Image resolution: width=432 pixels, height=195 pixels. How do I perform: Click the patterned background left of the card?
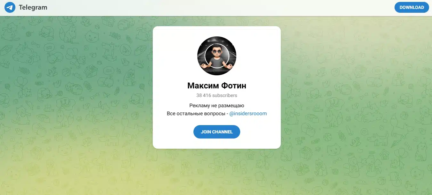[x=77, y=96]
